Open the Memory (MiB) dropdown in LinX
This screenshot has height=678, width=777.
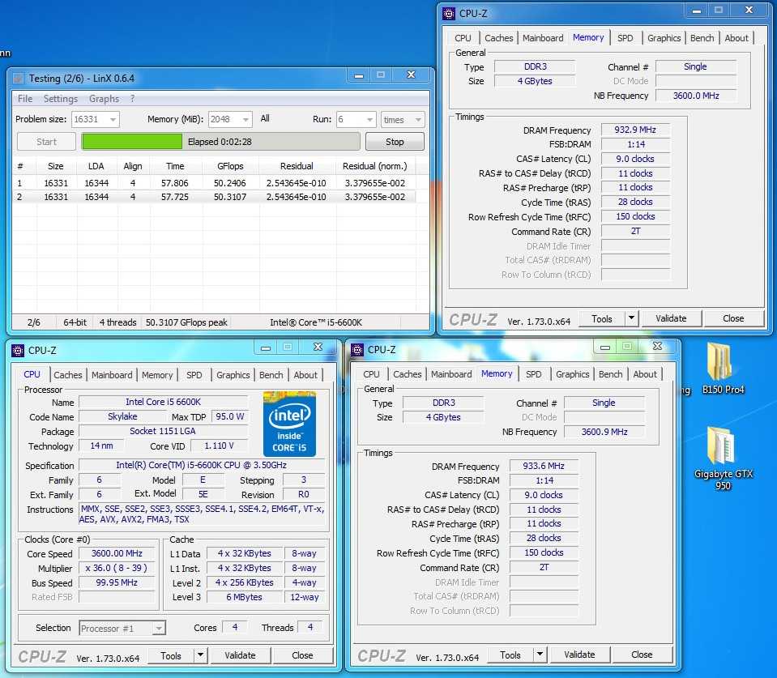pyautogui.click(x=245, y=120)
